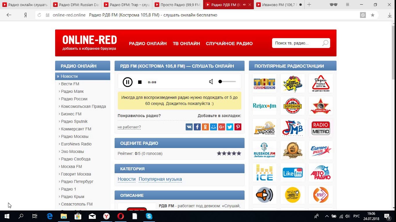396x222 pixels.
Task: Share the station on Pinterest
Action: [x=238, y=127]
